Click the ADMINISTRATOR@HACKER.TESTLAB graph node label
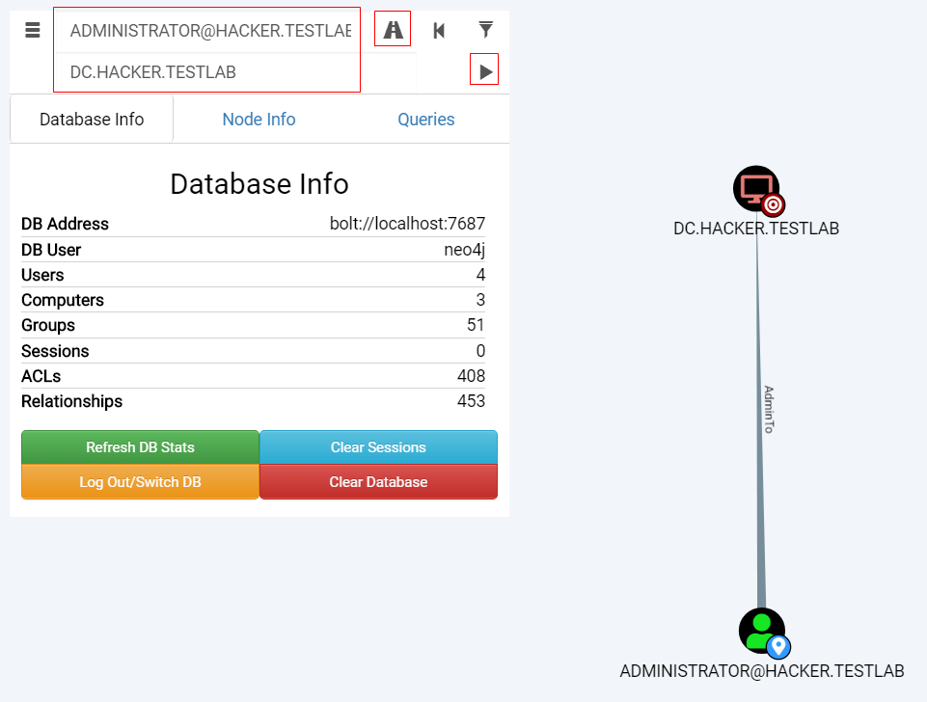This screenshot has width=927, height=702. (x=761, y=671)
